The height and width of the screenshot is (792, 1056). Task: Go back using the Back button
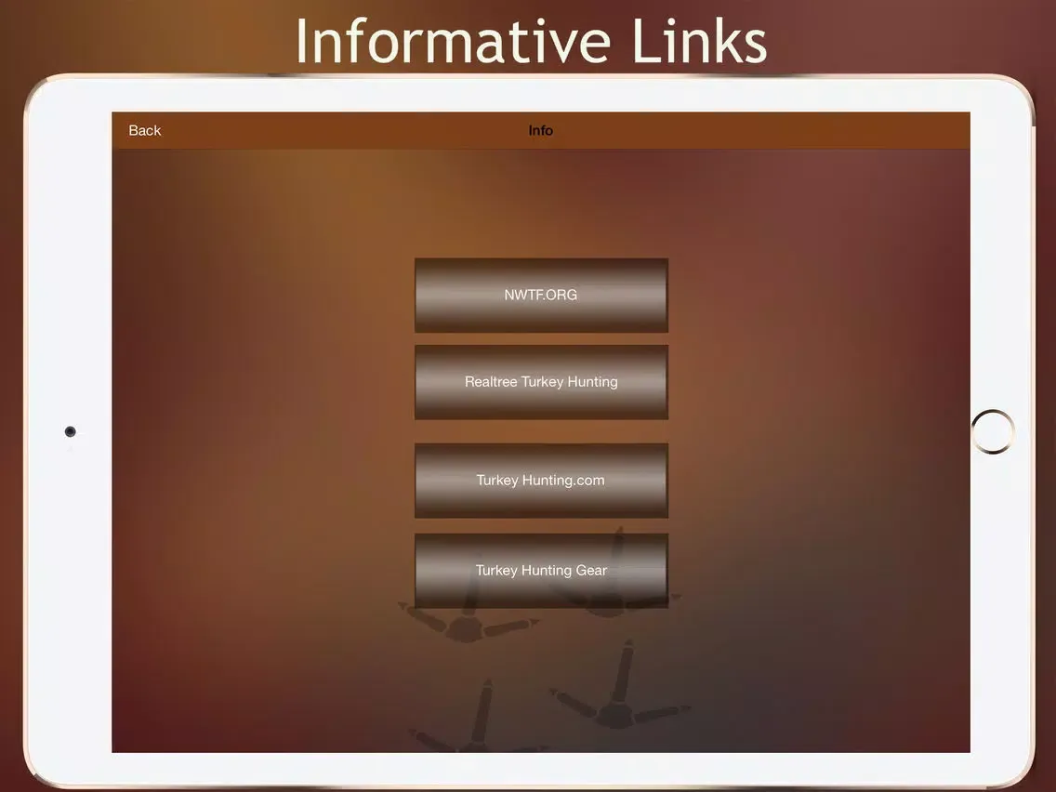[x=145, y=131]
